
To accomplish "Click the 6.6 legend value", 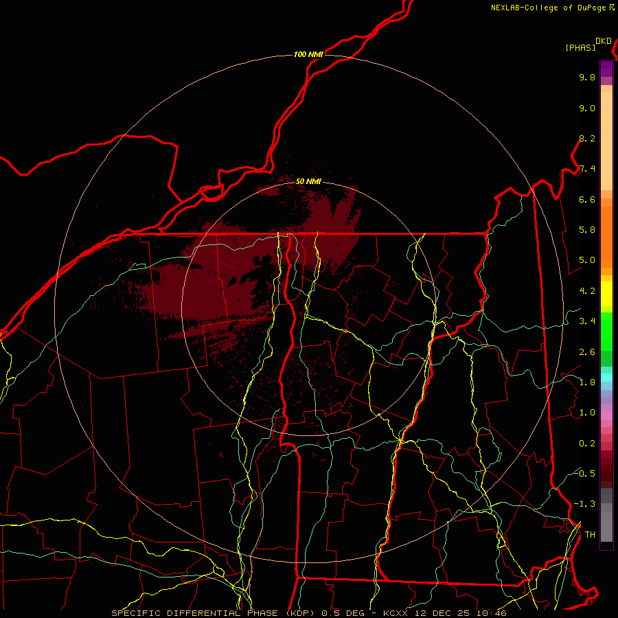I will [587, 199].
